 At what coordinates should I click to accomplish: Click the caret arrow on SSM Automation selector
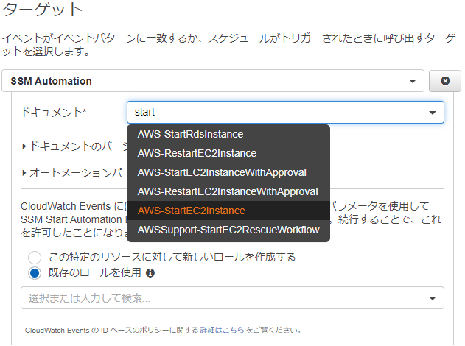click(413, 81)
